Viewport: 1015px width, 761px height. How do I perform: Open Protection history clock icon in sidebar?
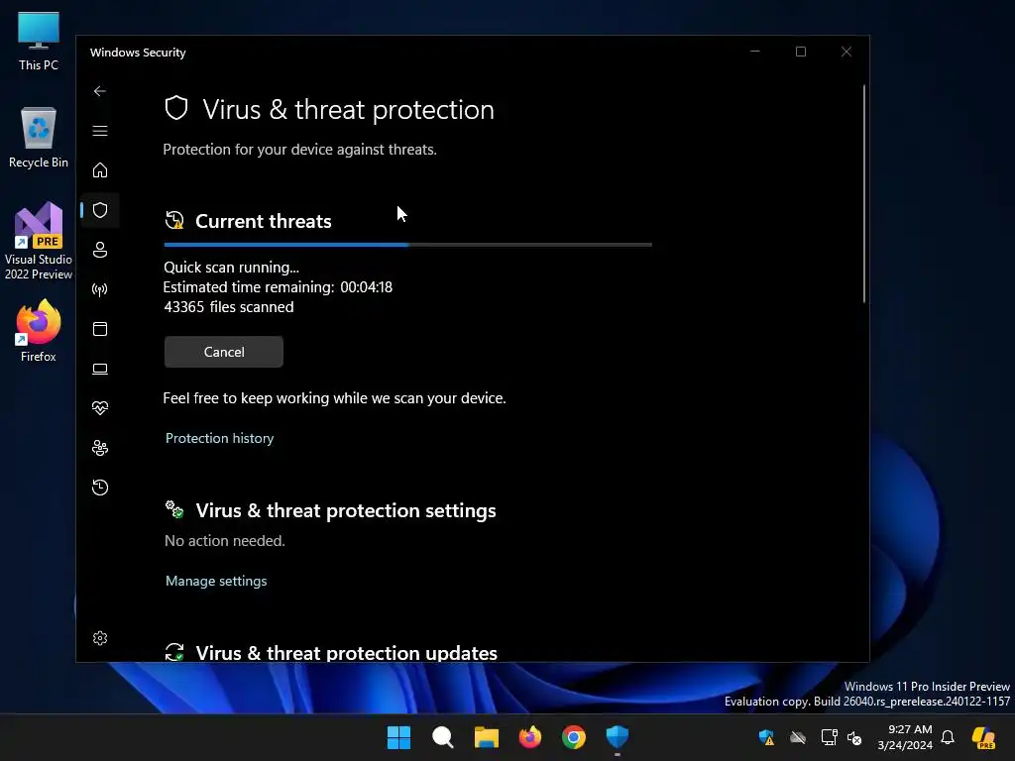100,488
